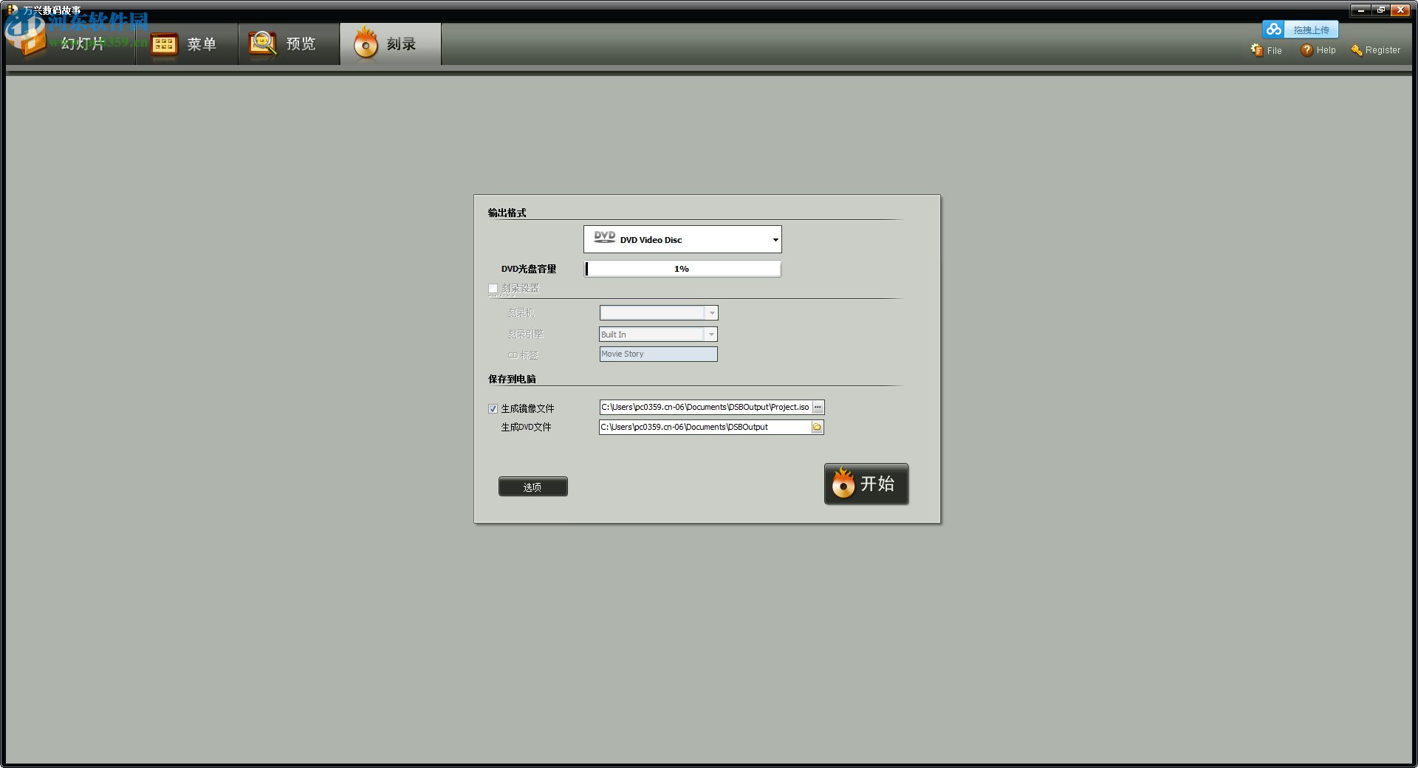Click the Project.iso image path field
1418x768 pixels.
point(706,407)
